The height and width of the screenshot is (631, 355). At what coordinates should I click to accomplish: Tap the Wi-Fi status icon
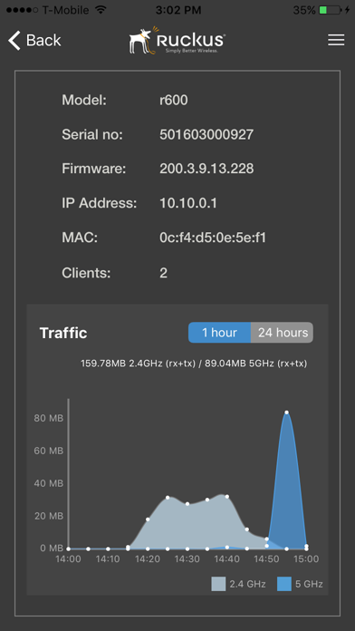click(x=101, y=10)
